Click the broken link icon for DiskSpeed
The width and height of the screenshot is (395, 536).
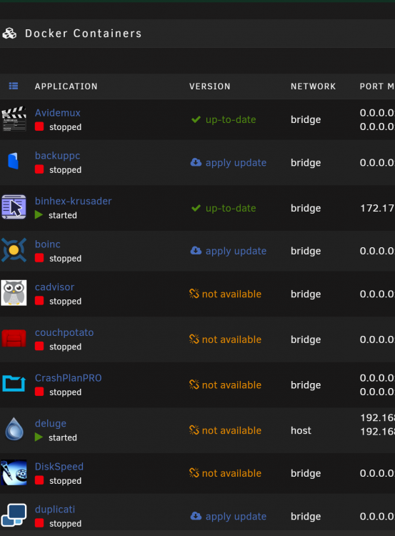tap(194, 473)
